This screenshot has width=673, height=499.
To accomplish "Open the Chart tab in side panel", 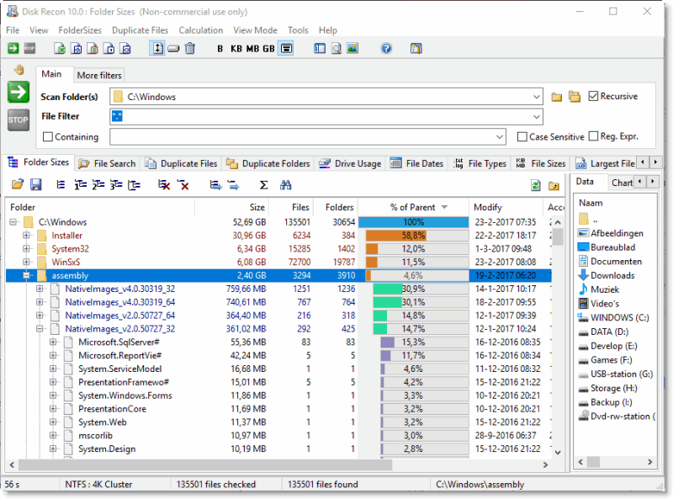I will 622,183.
